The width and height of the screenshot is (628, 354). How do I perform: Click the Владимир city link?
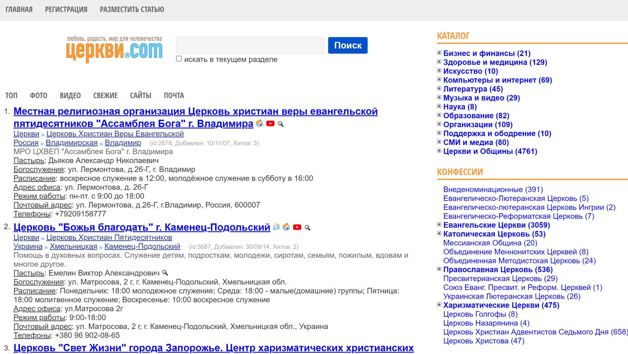[123, 143]
